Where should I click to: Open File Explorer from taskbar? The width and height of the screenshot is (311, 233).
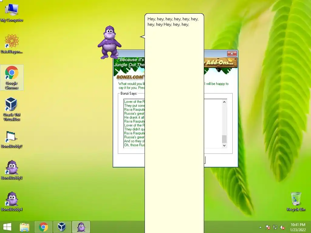[25, 227]
